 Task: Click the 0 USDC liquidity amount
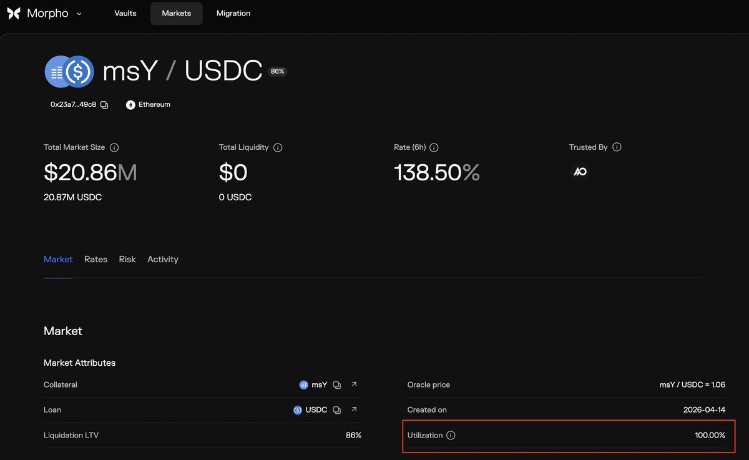coord(235,197)
